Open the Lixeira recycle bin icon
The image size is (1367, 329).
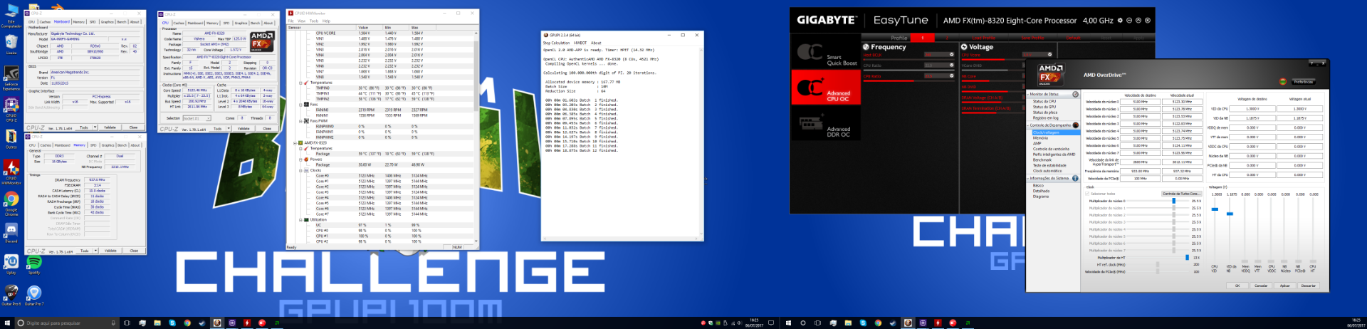pos(11,45)
